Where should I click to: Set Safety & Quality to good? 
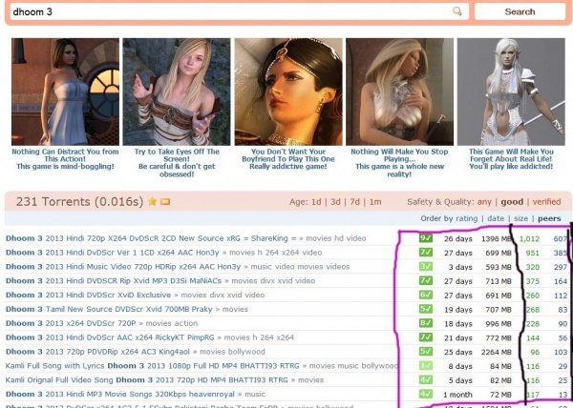point(512,202)
